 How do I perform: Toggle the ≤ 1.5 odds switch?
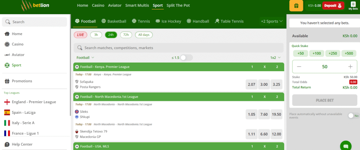186,57
